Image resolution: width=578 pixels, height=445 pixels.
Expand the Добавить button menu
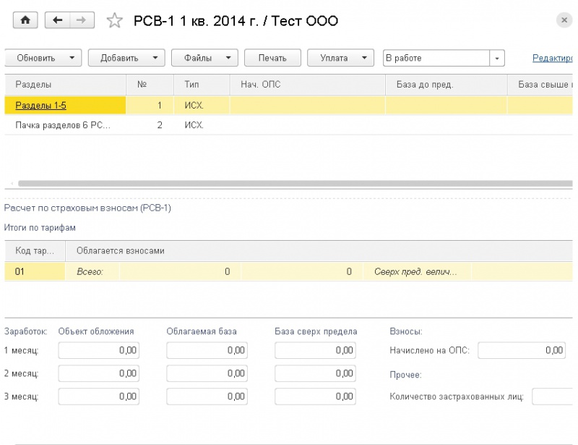126,58
